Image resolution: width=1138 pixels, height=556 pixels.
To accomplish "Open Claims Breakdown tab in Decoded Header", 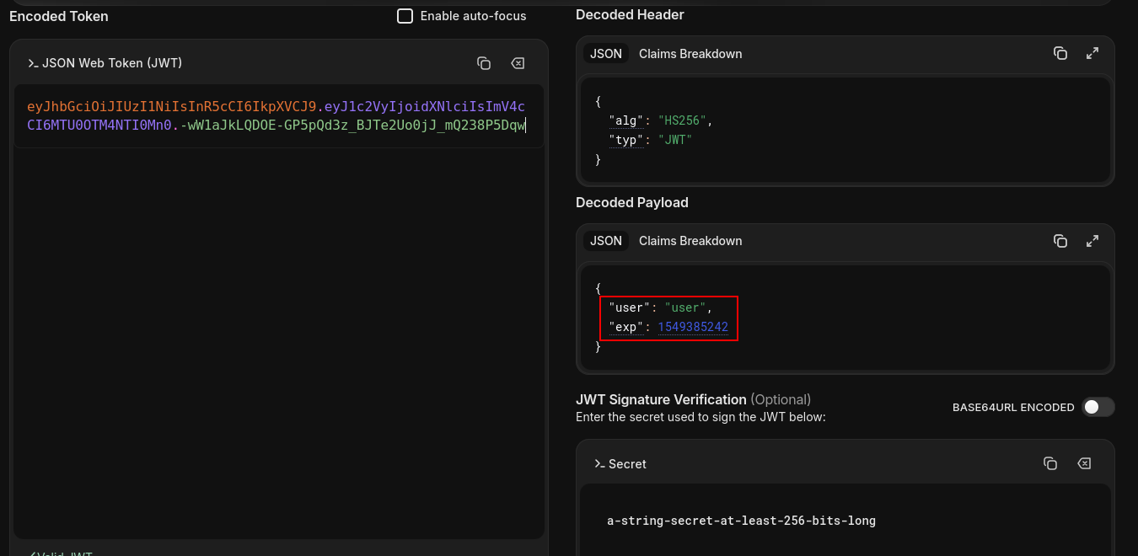I will click(690, 53).
